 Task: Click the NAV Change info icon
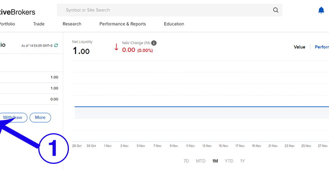click(x=154, y=43)
